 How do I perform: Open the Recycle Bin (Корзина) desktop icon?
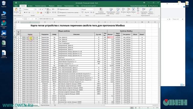point(4,4)
